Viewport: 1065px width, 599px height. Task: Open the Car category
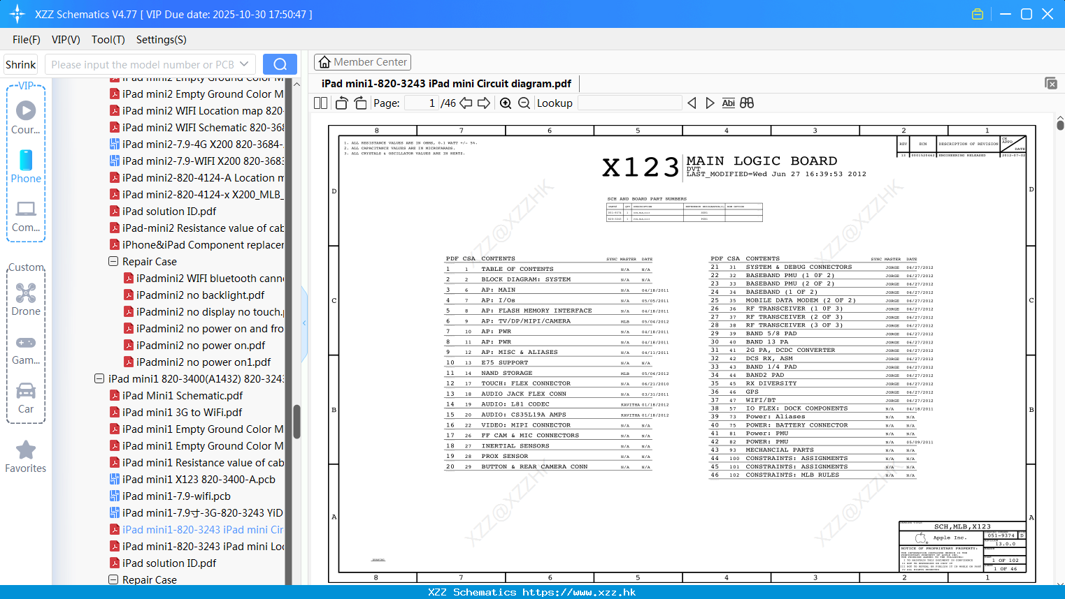pos(26,398)
